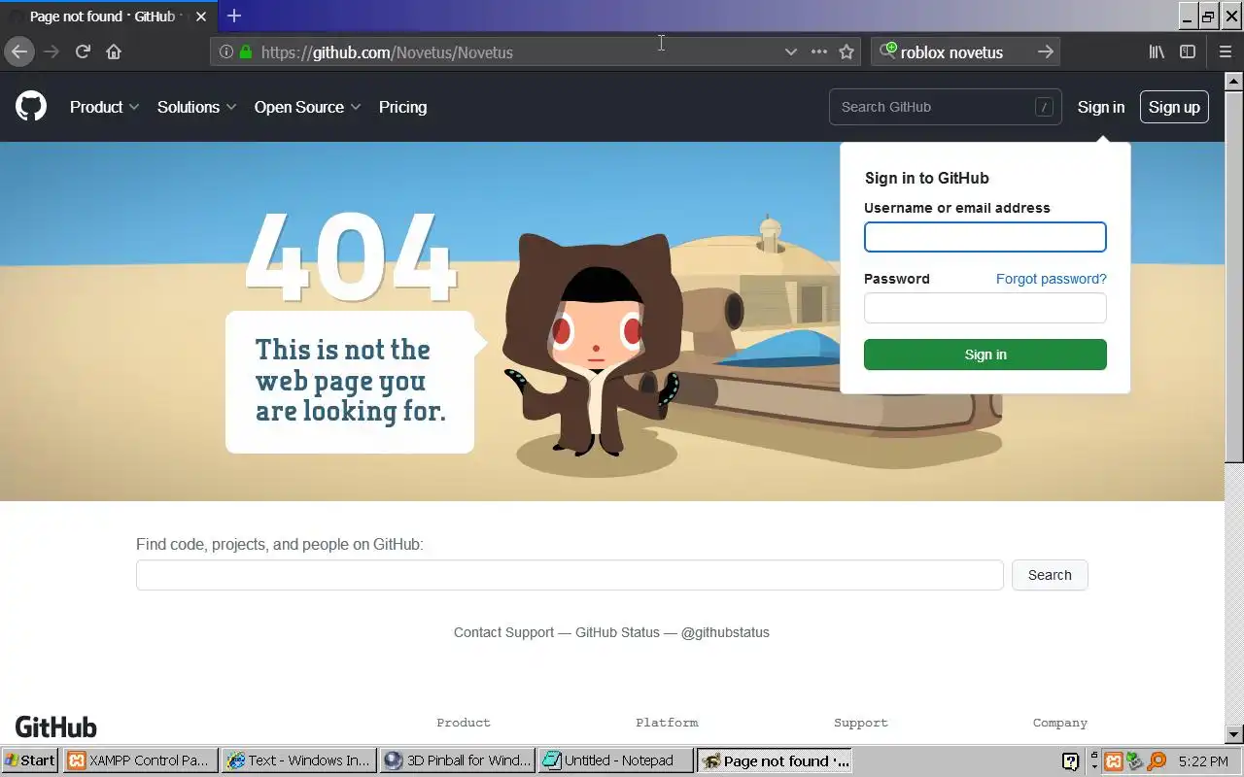The image size is (1244, 777).
Task: Click the Support footer heading
Action: (x=861, y=723)
